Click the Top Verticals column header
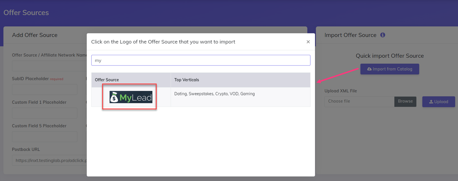Image resolution: width=458 pixels, height=181 pixels. (240, 80)
